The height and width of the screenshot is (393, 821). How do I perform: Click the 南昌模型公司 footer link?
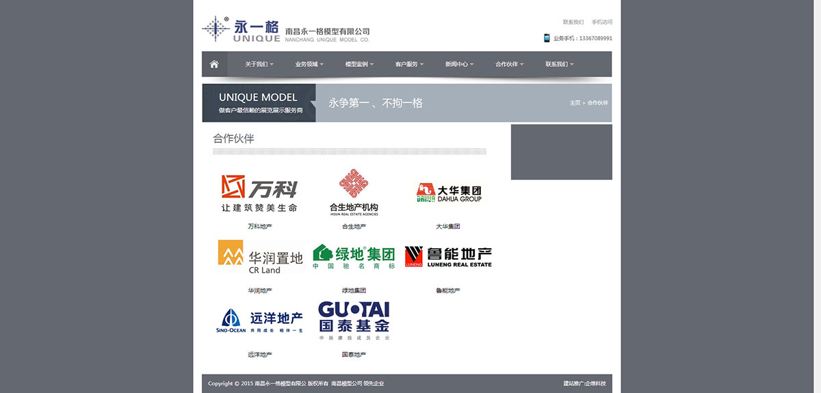[346, 383]
